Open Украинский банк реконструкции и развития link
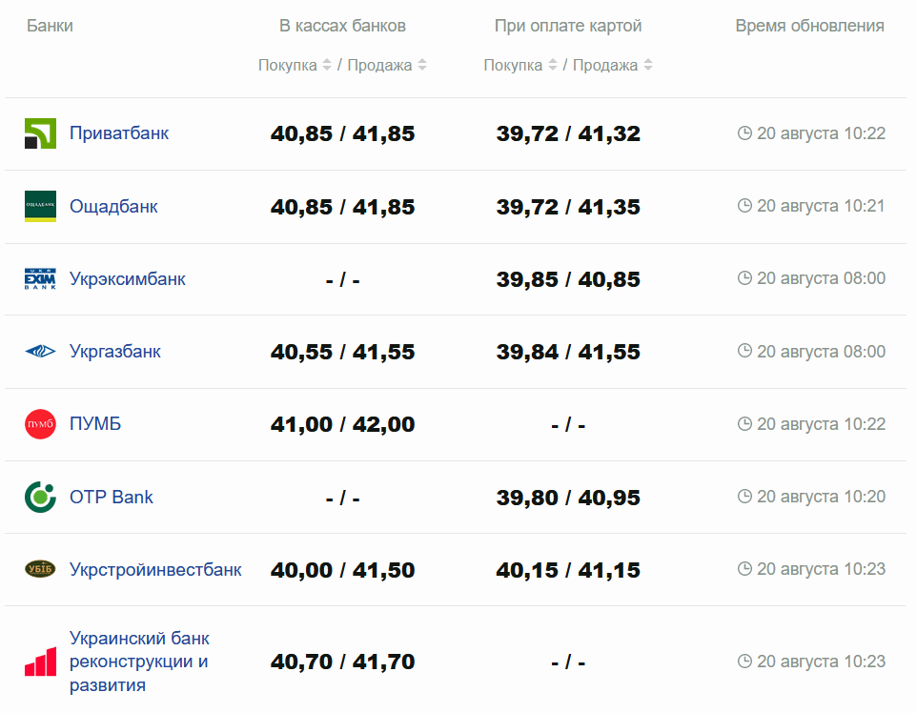Image resolution: width=917 pixels, height=713 pixels. [139, 662]
